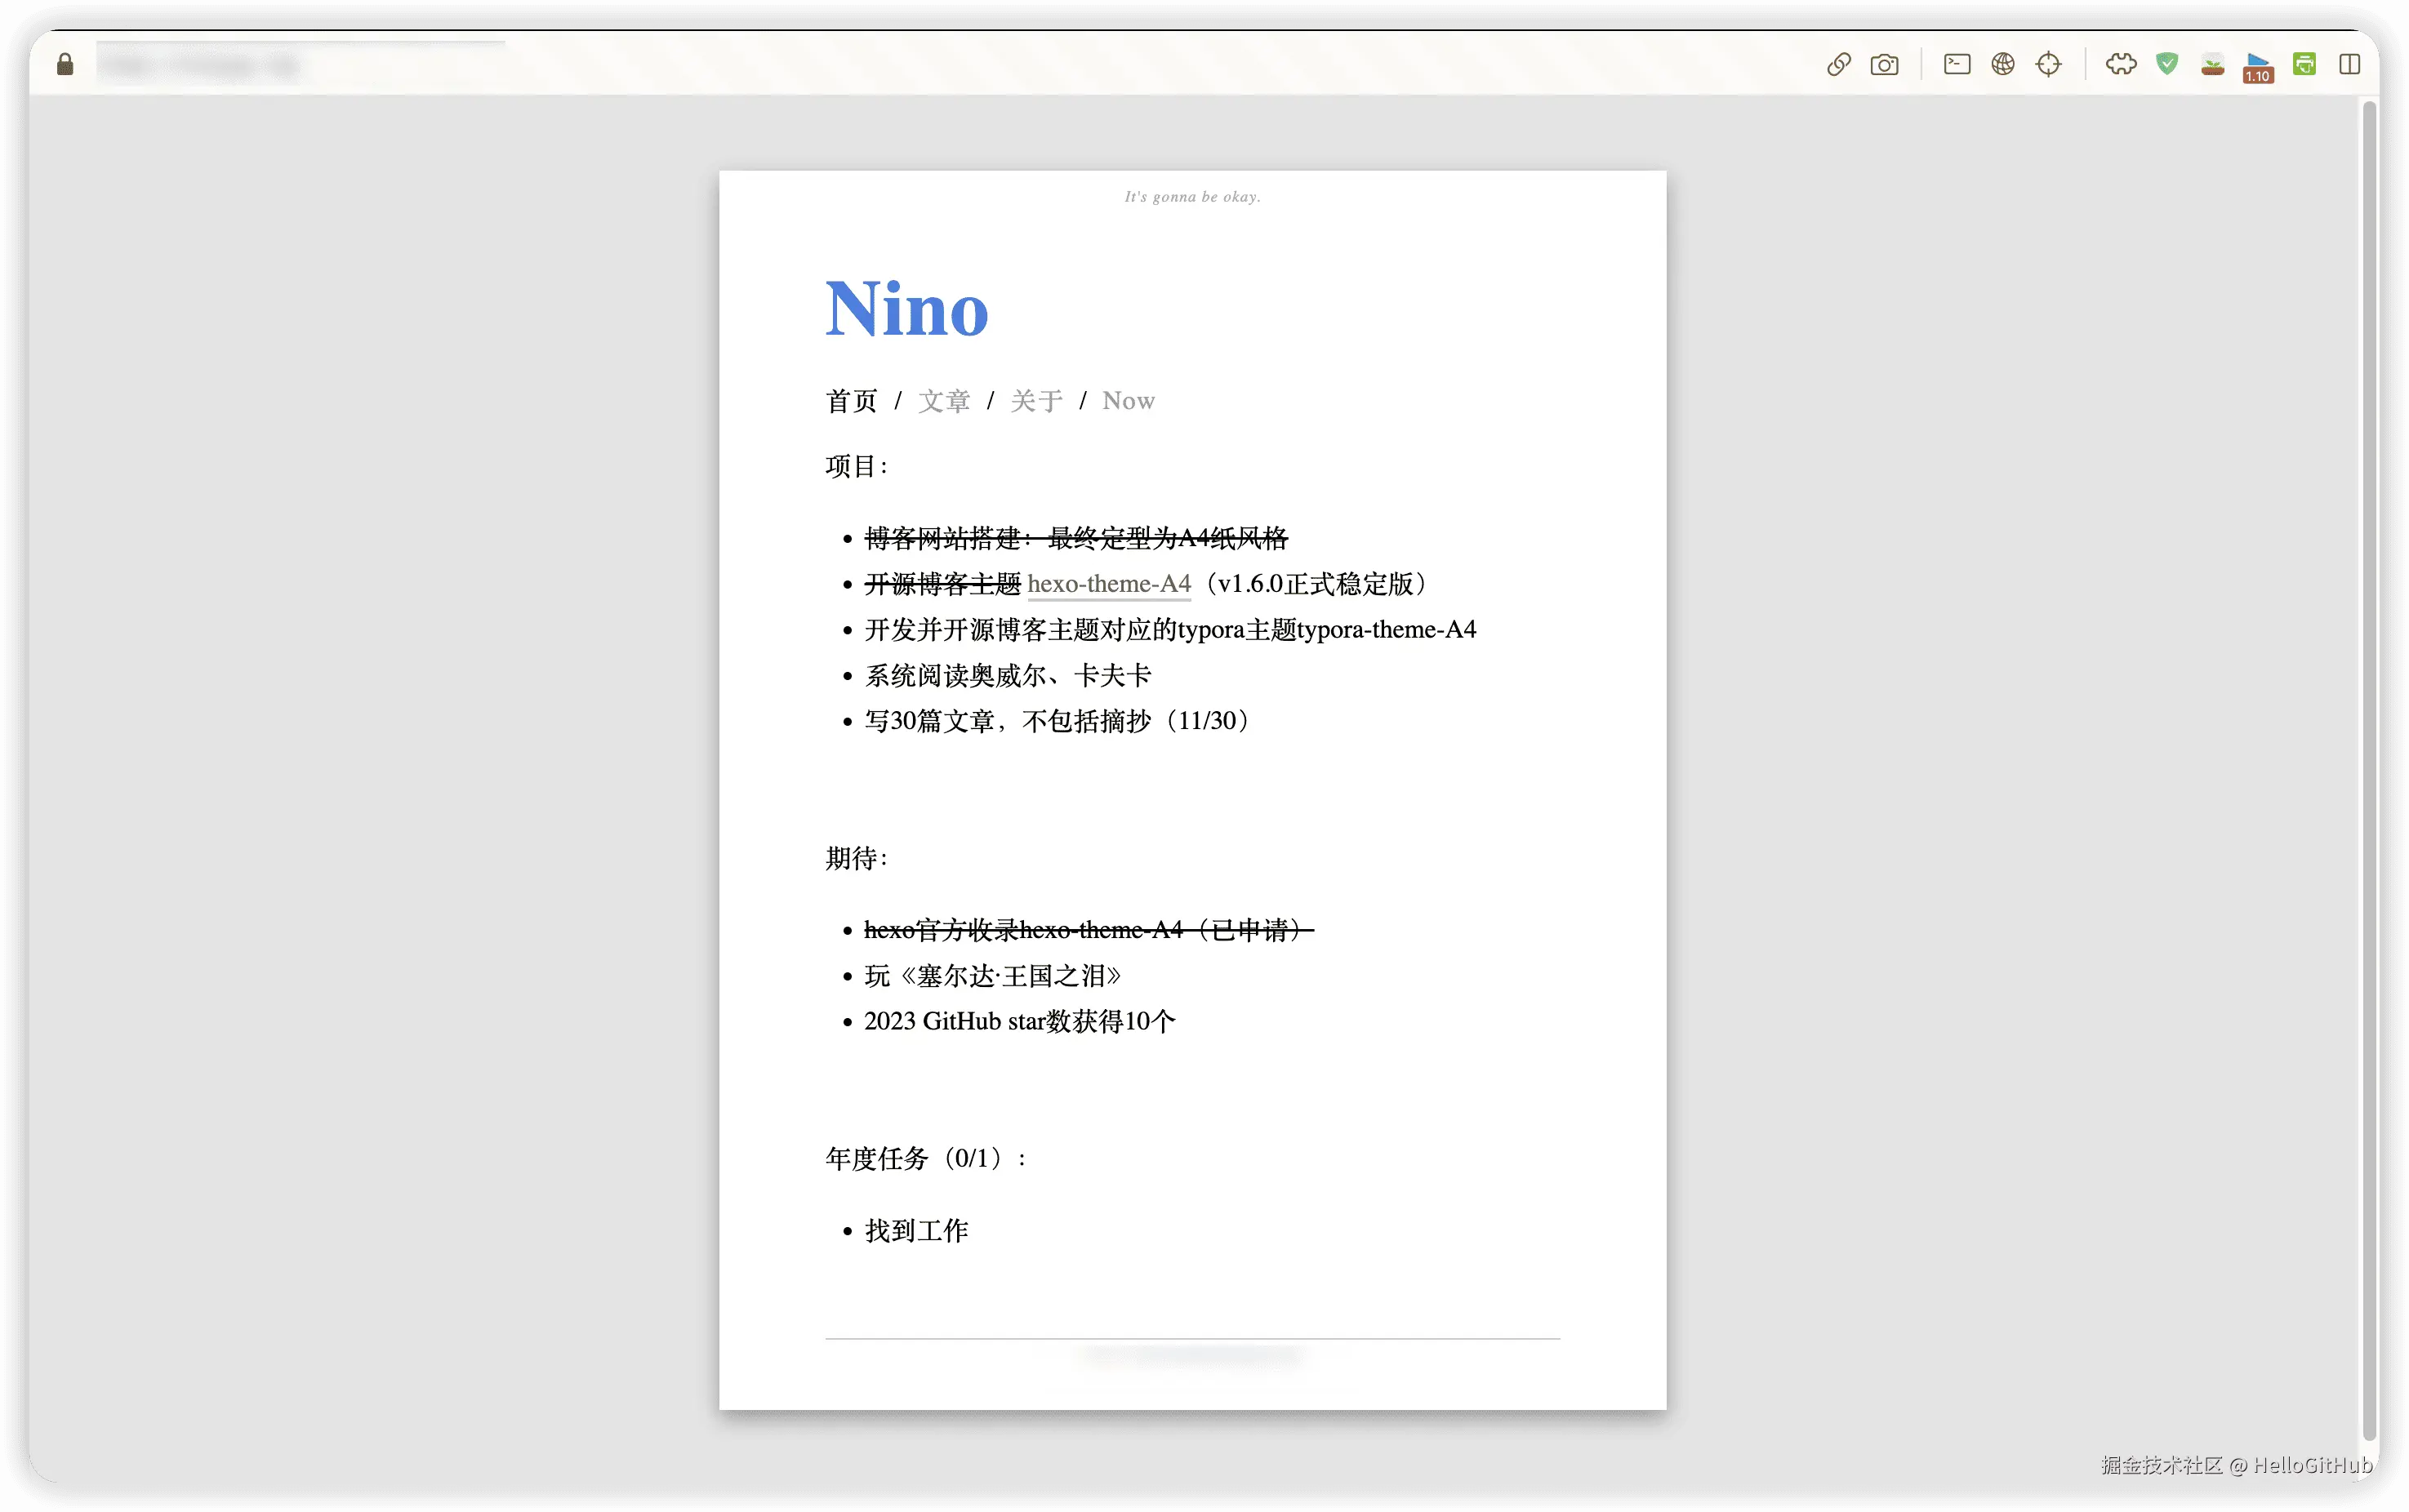Activate the crosshair element picker icon
Image resolution: width=2409 pixels, height=1512 pixels.
(x=2048, y=65)
